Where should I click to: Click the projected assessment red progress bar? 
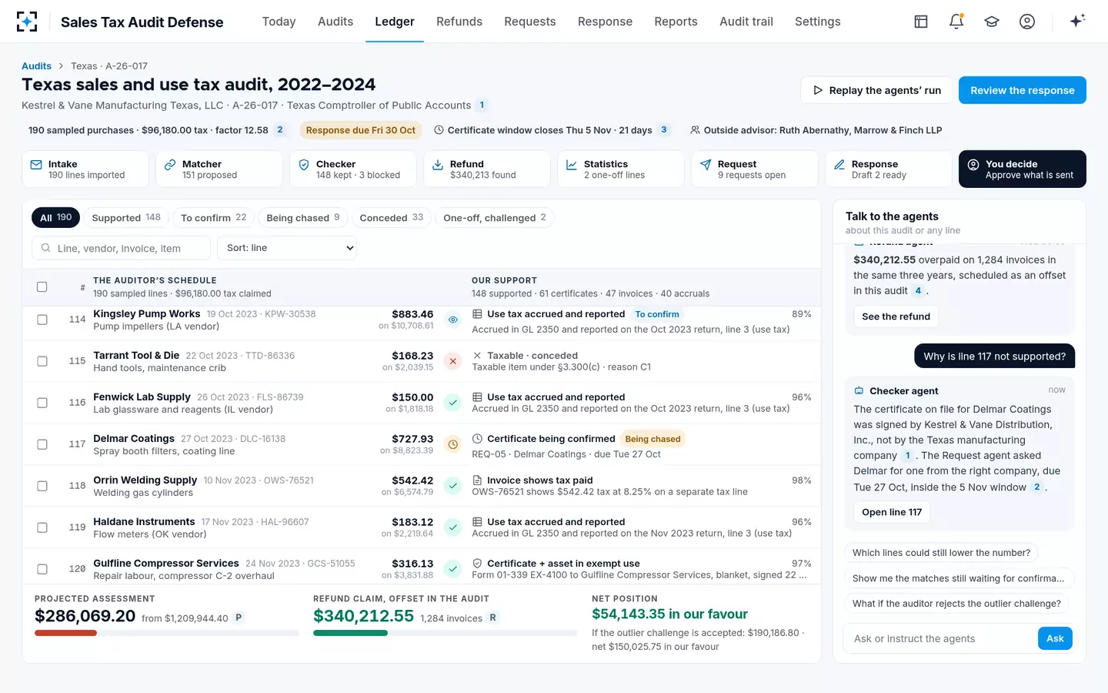pyautogui.click(x=65, y=633)
